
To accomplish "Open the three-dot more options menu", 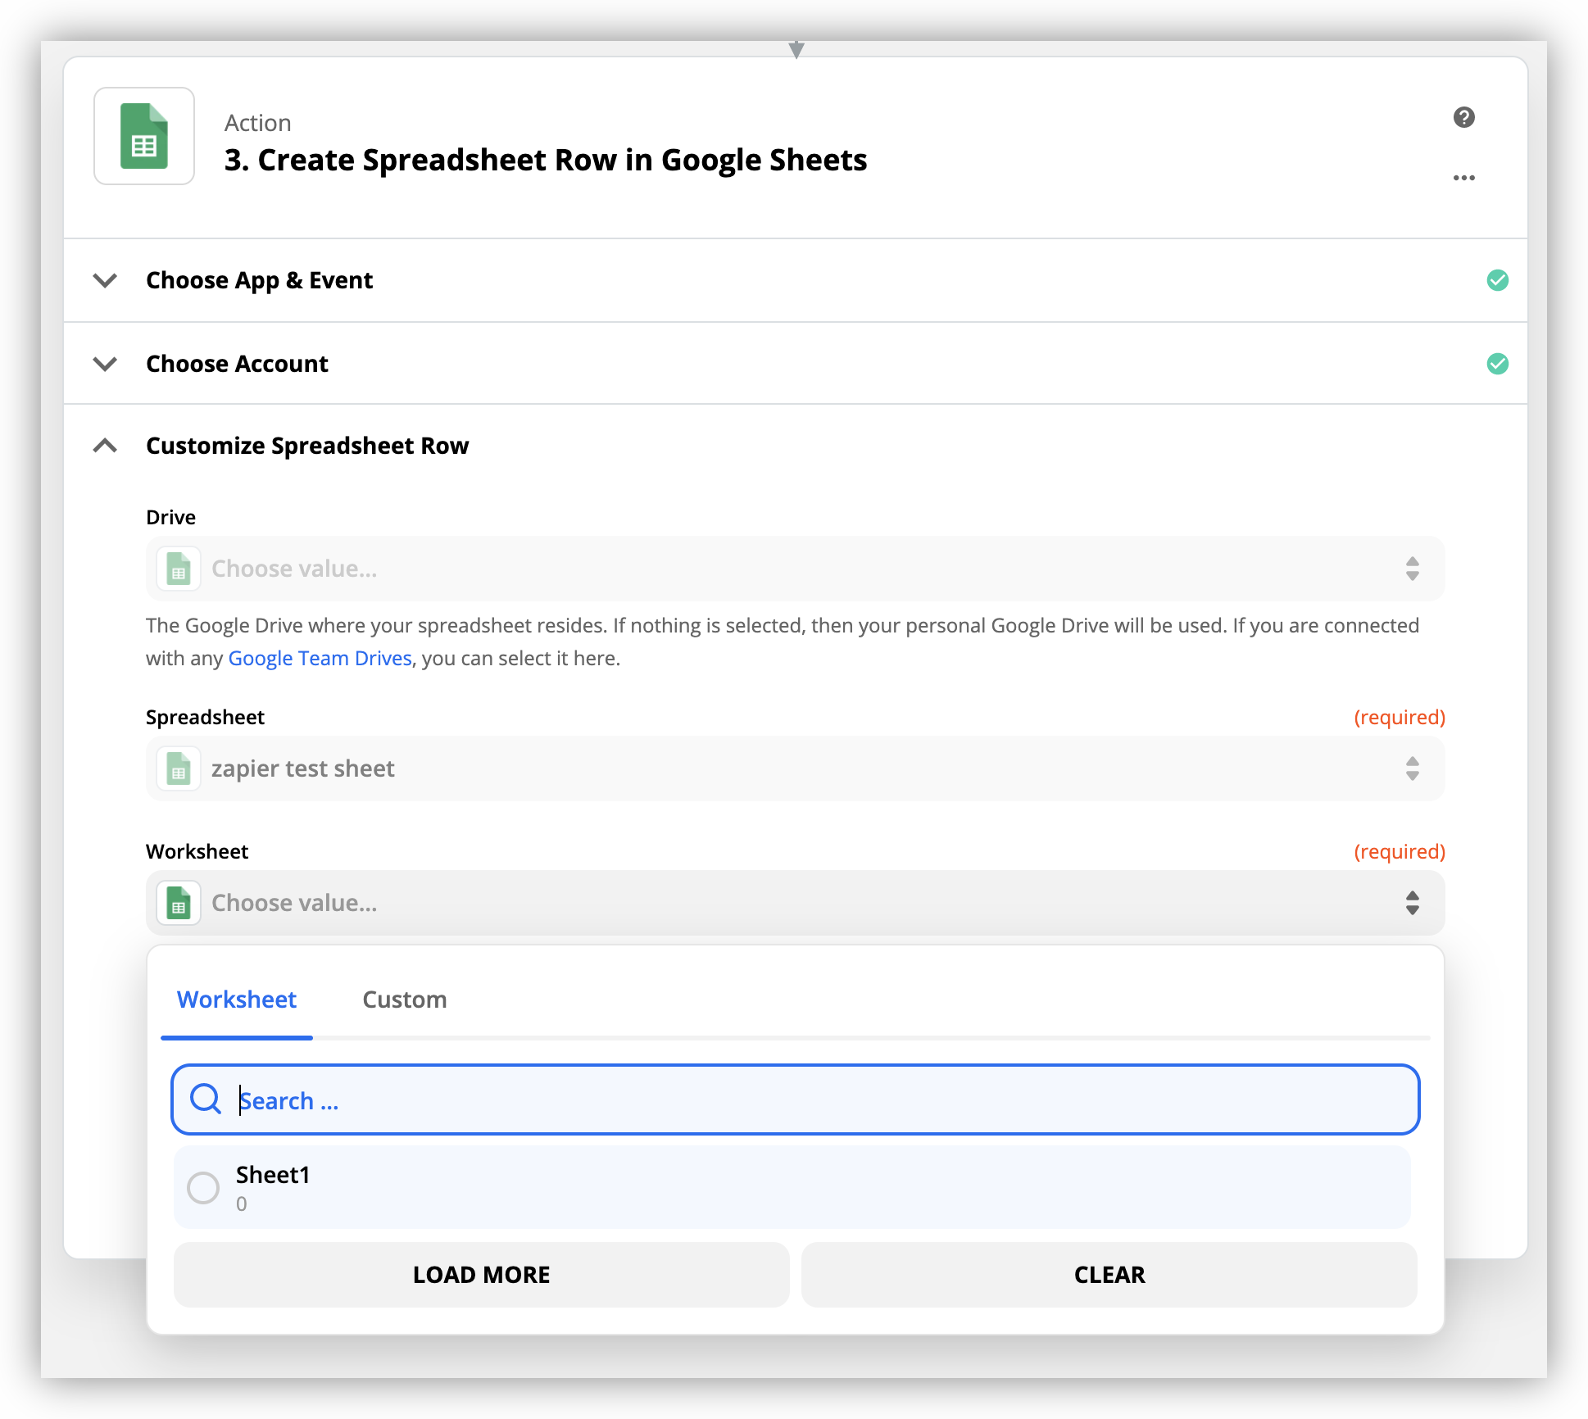I will tap(1463, 178).
